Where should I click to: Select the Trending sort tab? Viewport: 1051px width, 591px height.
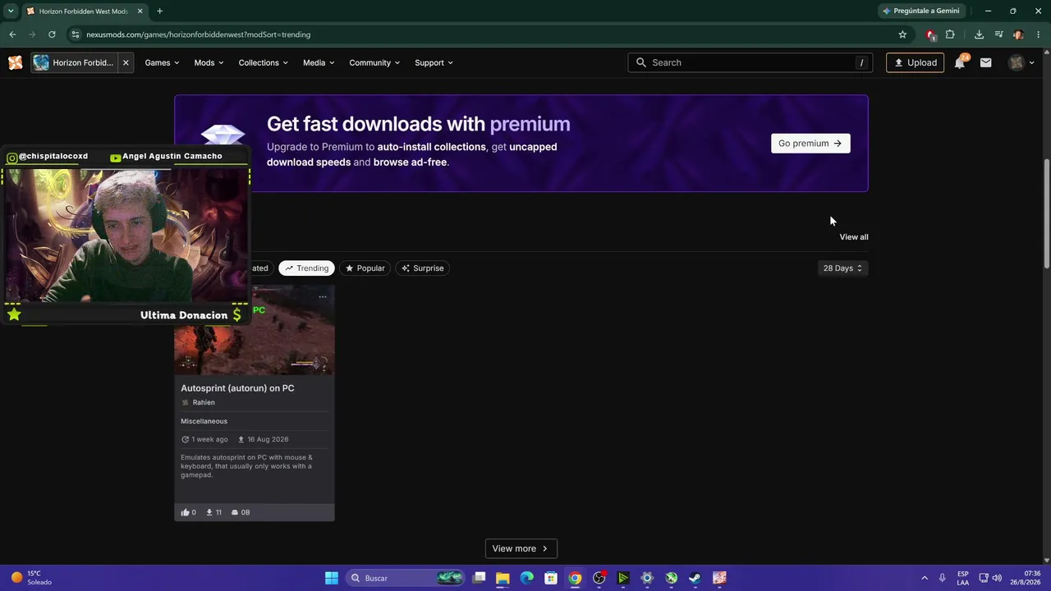click(306, 268)
